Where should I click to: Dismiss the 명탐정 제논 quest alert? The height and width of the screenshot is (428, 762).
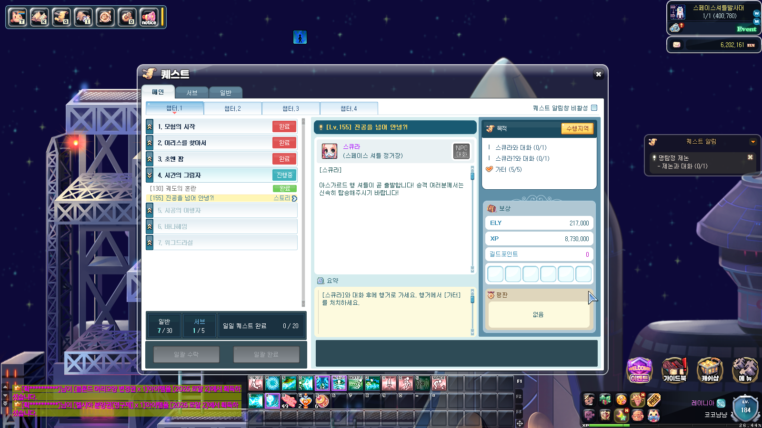click(750, 157)
